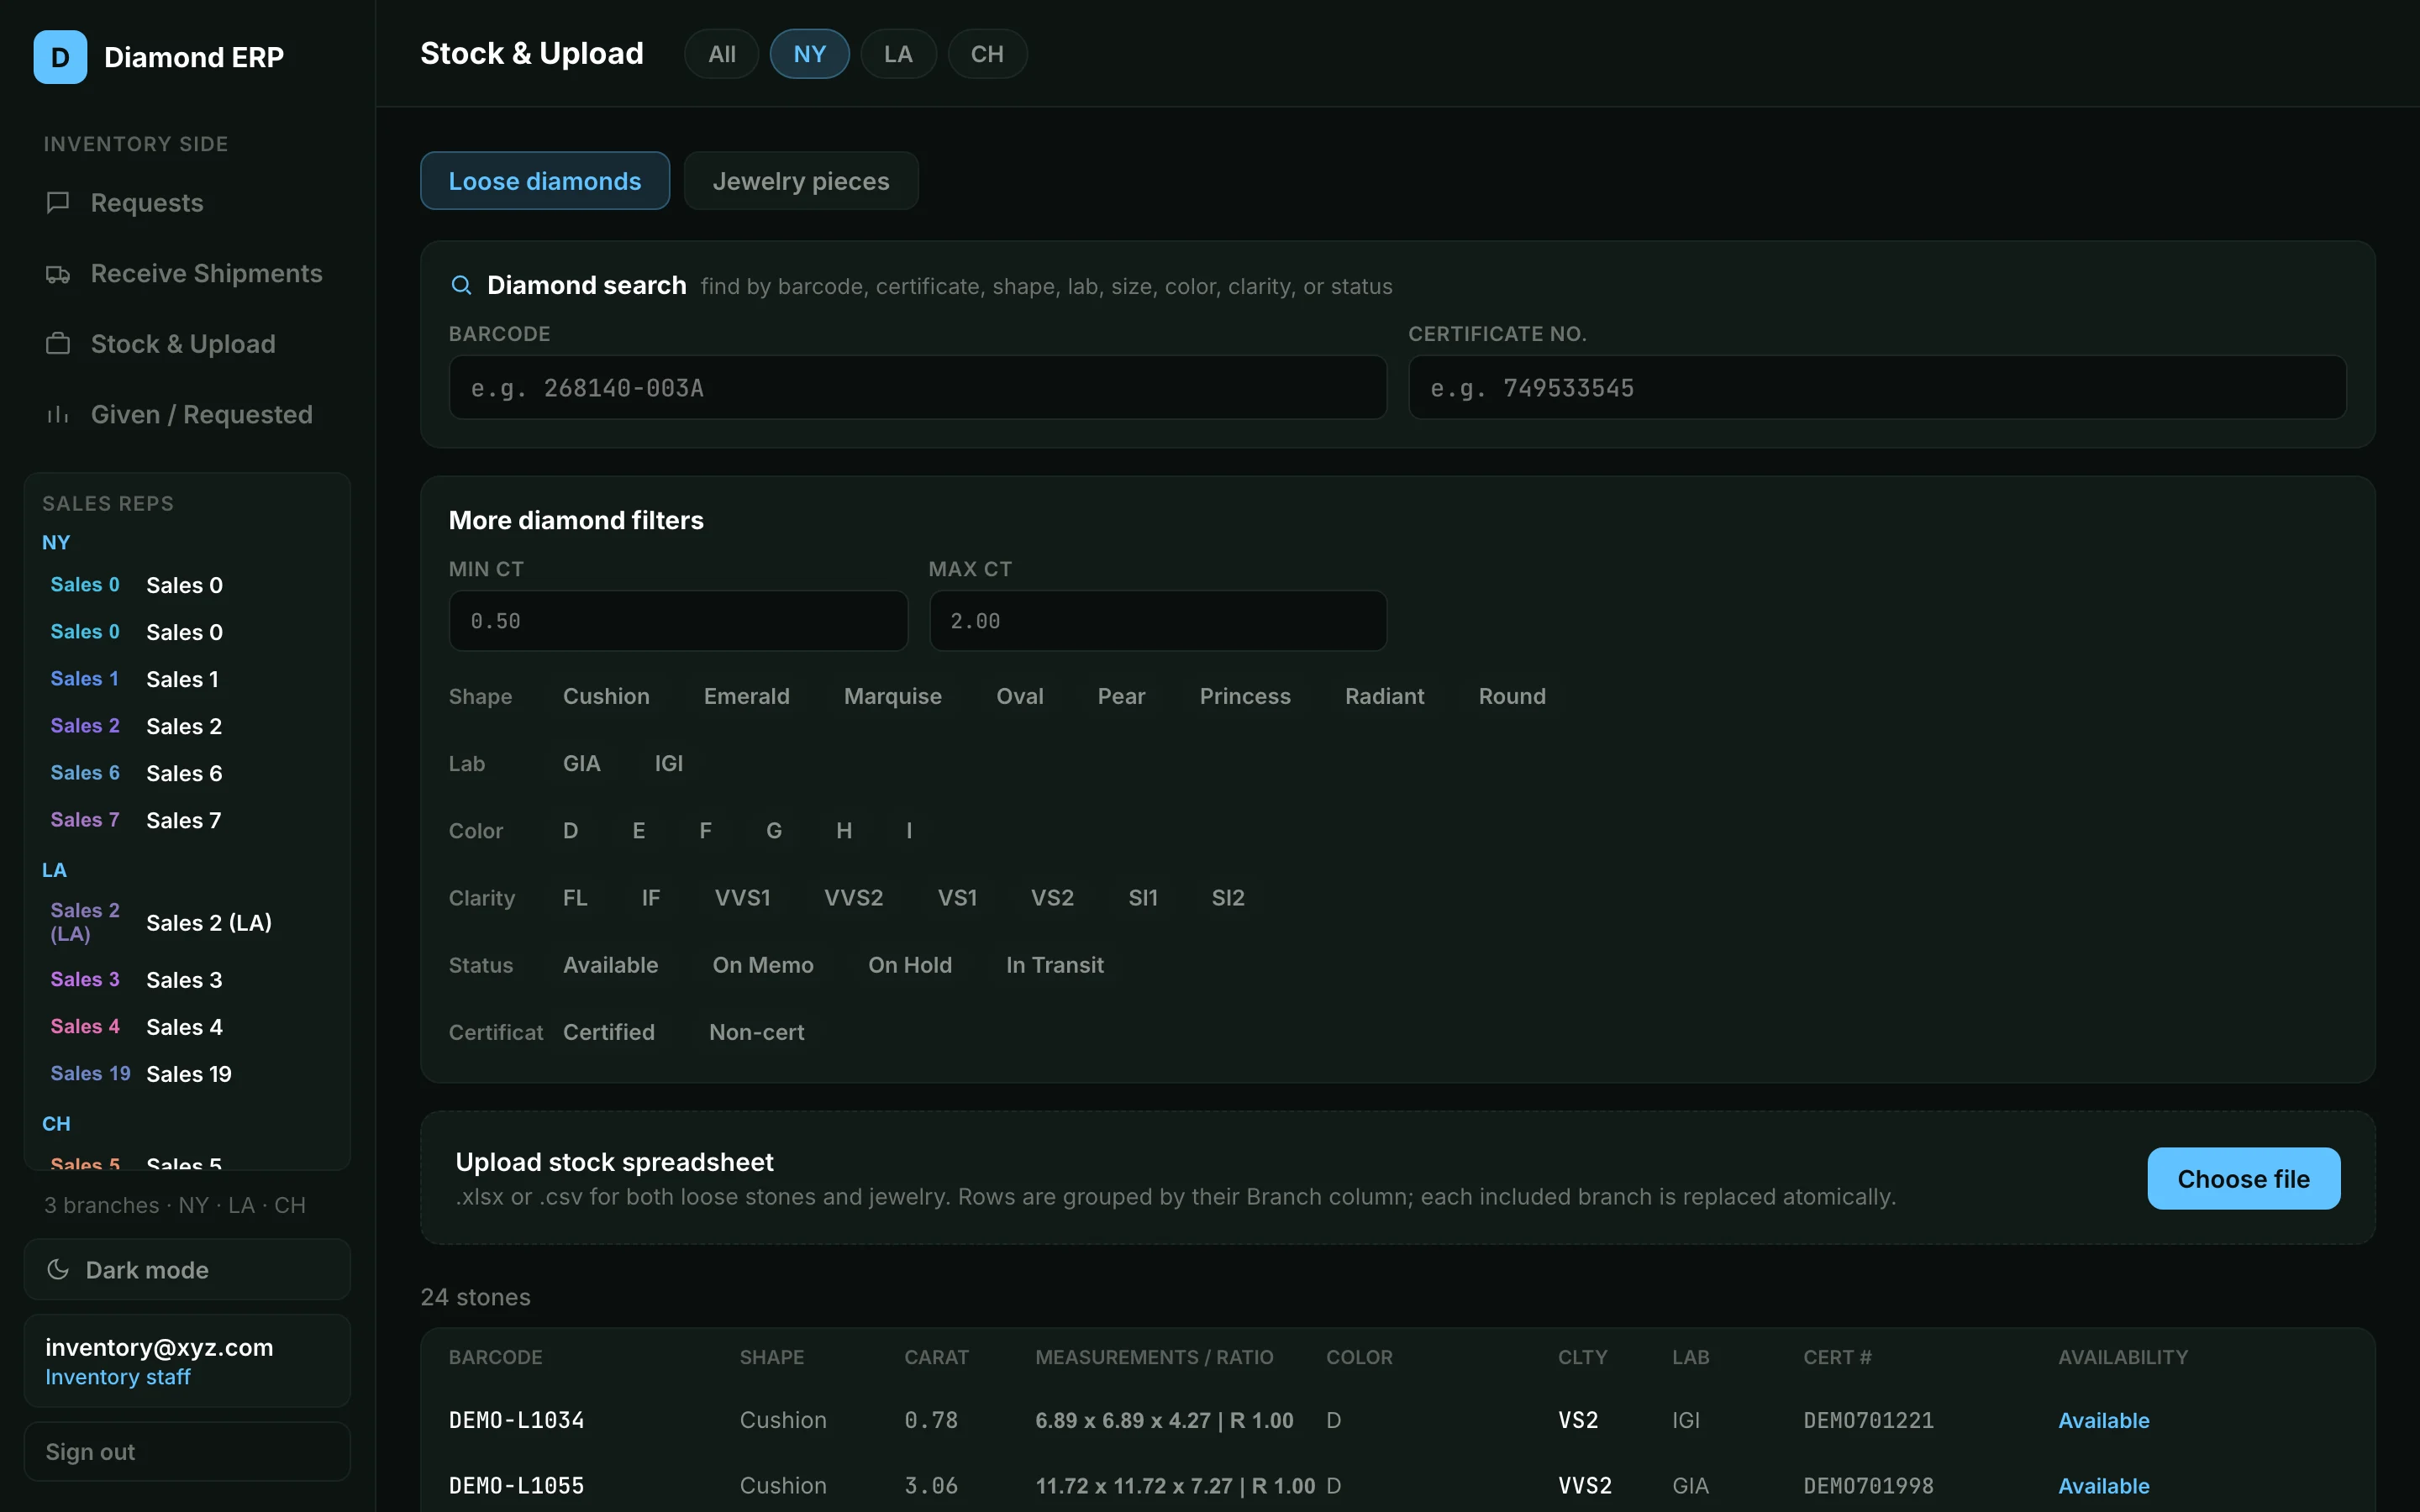The image size is (2420, 1512).
Task: Click the Diamond search magnifier icon
Action: coord(461,286)
